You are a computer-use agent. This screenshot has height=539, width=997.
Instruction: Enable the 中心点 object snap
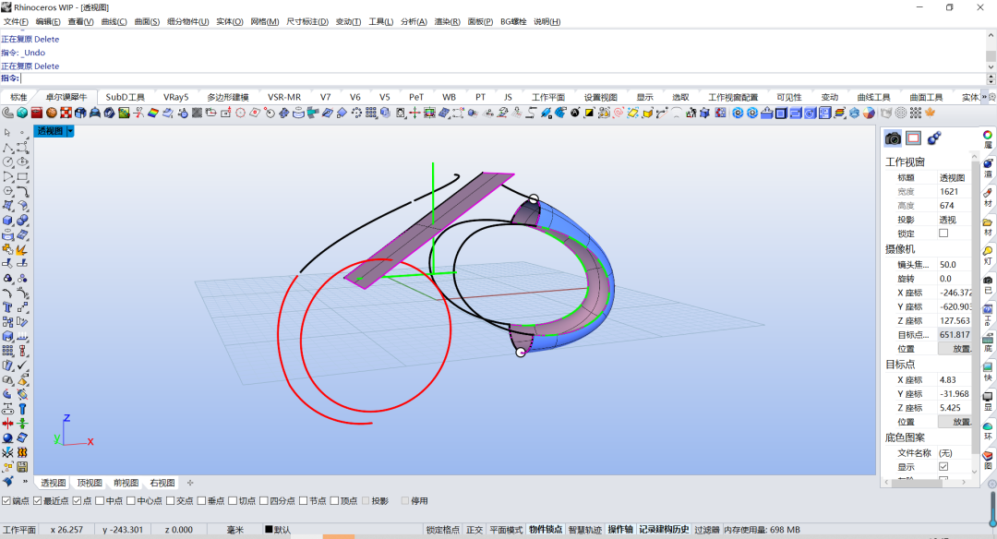tap(131, 501)
